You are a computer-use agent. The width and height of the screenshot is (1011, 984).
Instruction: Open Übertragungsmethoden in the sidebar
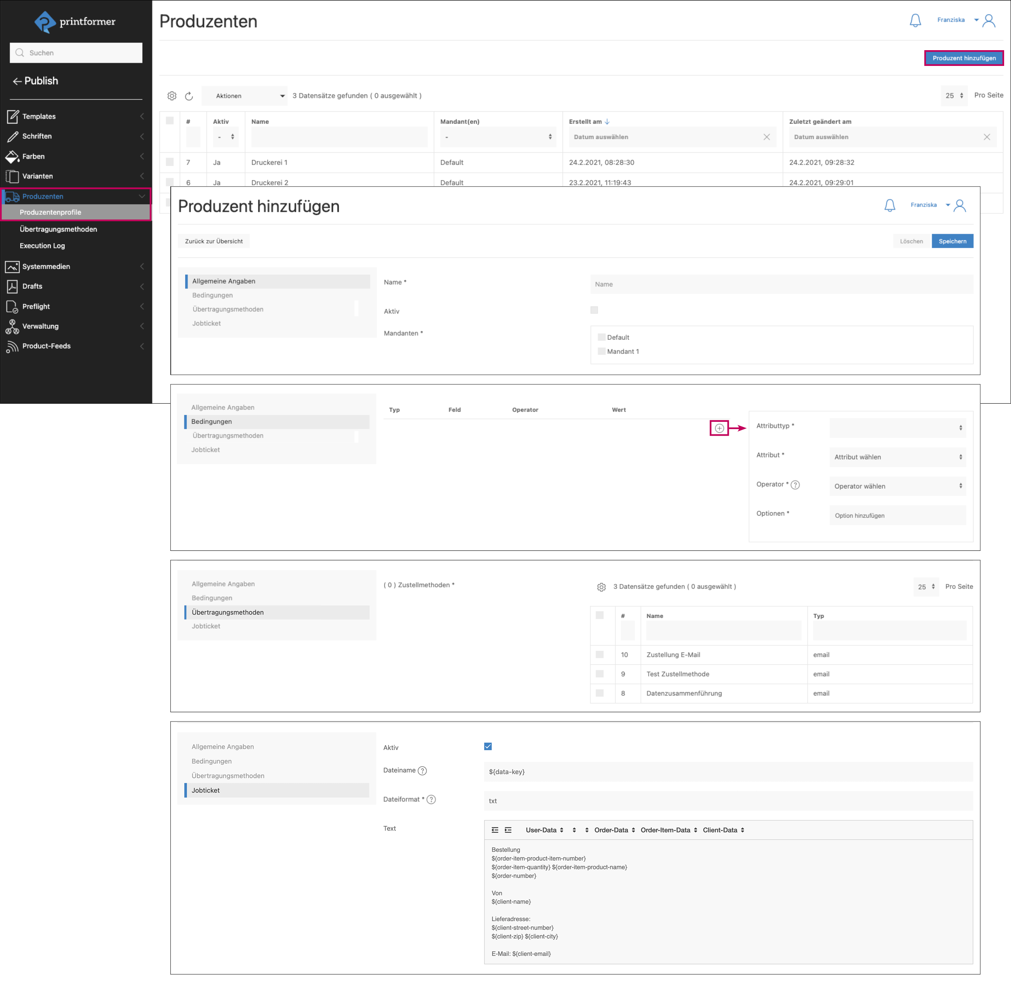(x=58, y=229)
